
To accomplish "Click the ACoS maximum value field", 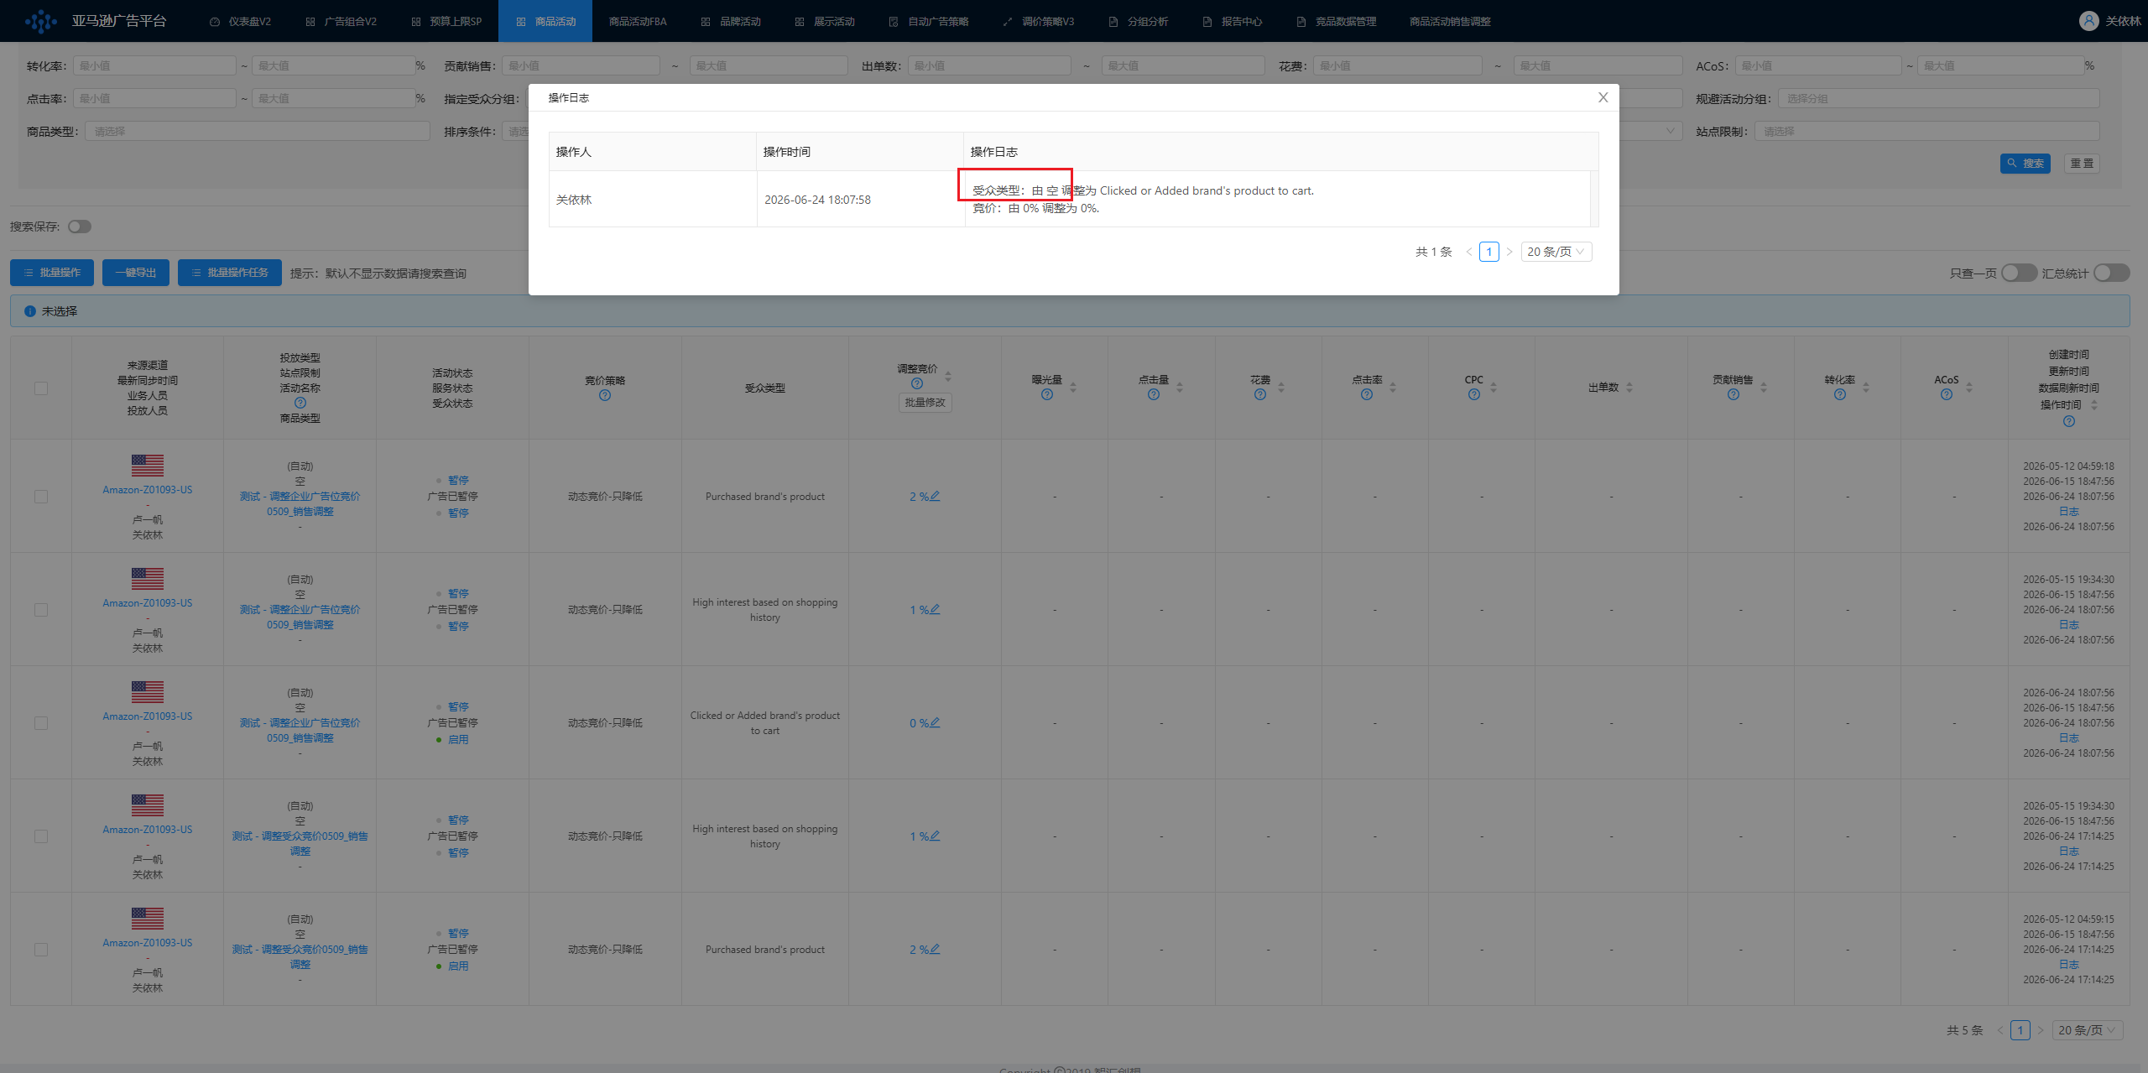I will [x=2000, y=65].
